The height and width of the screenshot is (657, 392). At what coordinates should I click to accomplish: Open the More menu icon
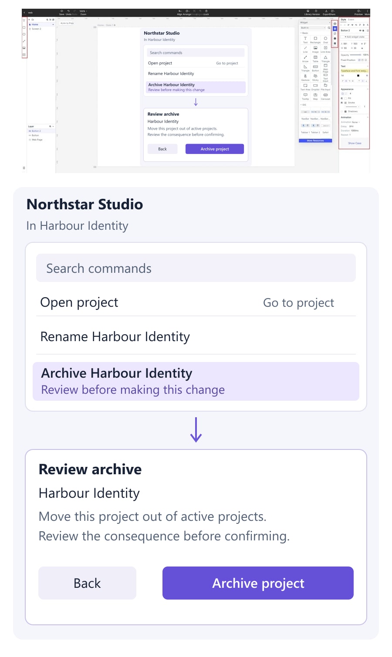pos(368,11)
